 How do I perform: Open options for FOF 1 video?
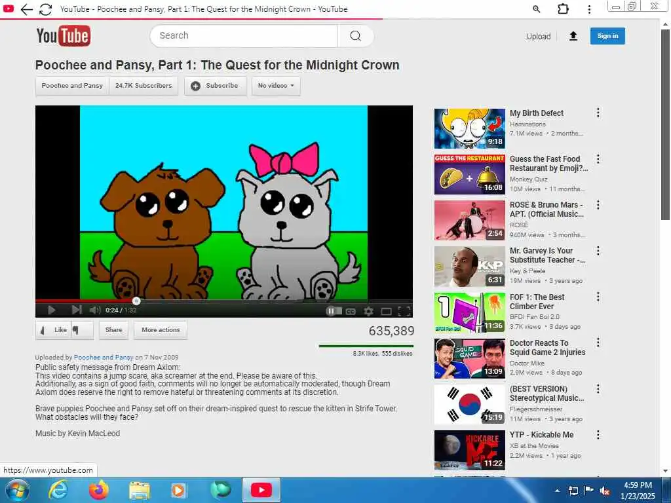click(598, 297)
